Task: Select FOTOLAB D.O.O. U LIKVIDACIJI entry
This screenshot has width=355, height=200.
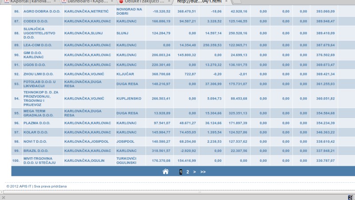Action: pyautogui.click(x=39, y=84)
